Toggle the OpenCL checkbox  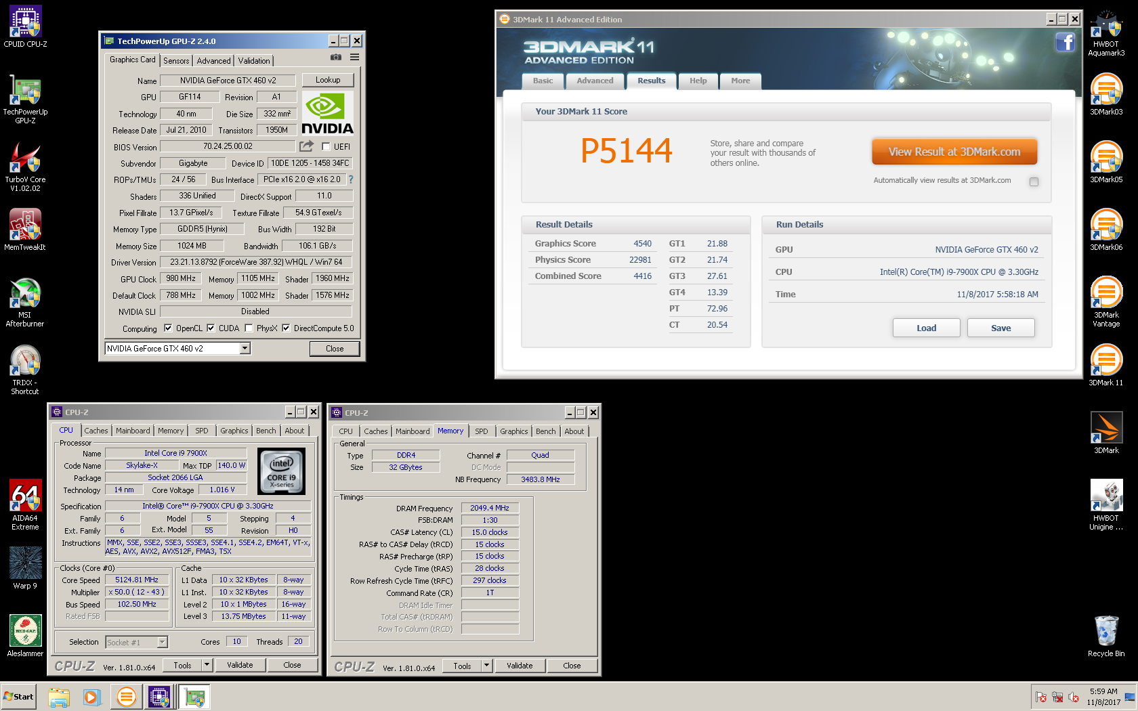coord(168,328)
